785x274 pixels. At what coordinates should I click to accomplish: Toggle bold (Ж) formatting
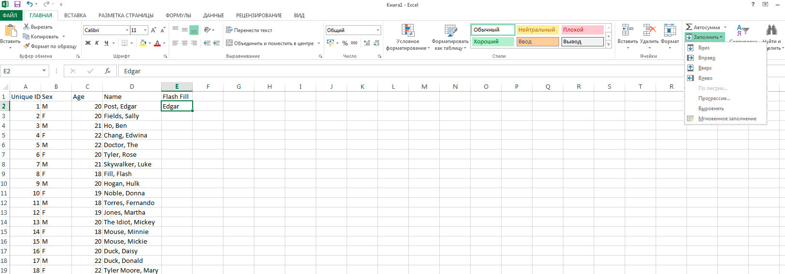pyautogui.click(x=88, y=43)
